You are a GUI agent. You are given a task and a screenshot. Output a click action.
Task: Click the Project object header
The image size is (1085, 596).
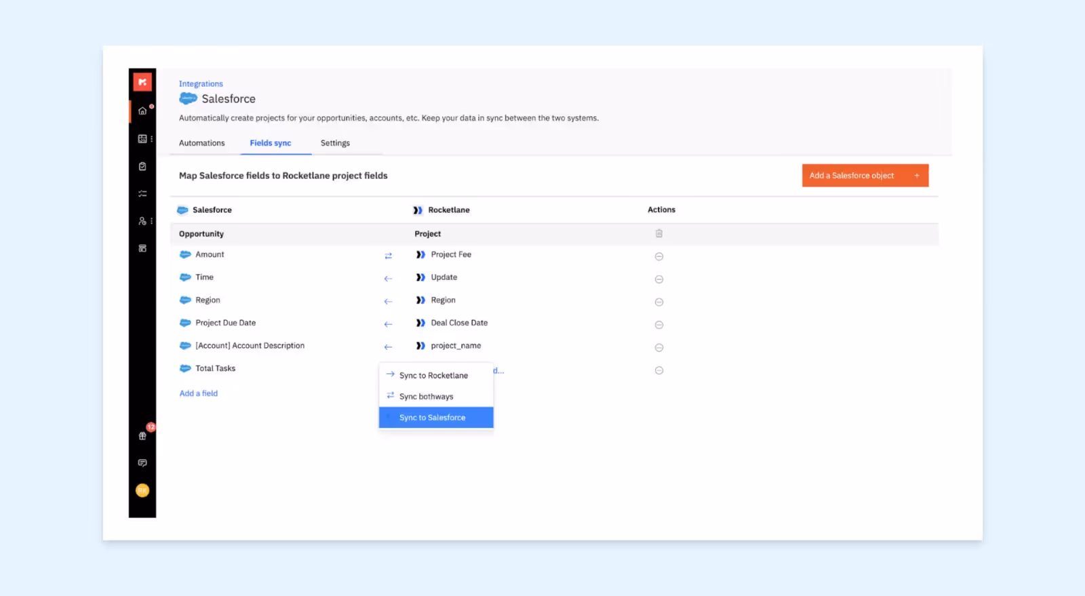click(x=428, y=234)
